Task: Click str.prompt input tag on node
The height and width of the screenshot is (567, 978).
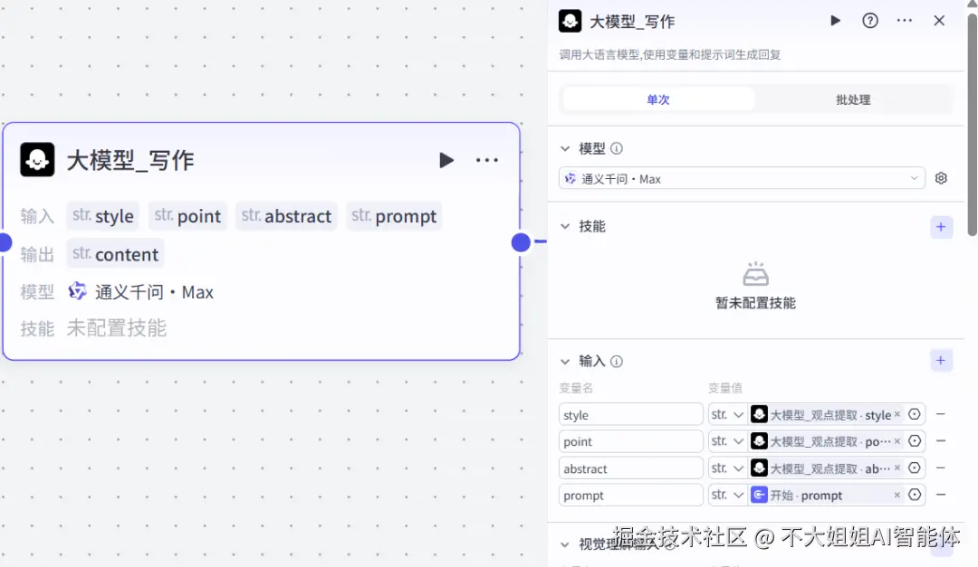Action: tap(394, 215)
